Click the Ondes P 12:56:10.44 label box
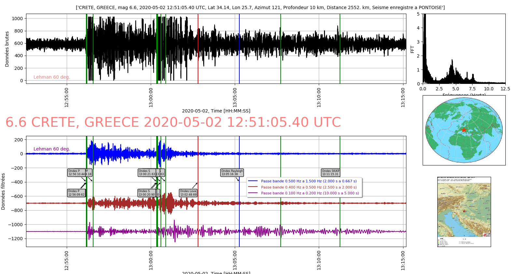This screenshot has width=521, height=274. 77,173
